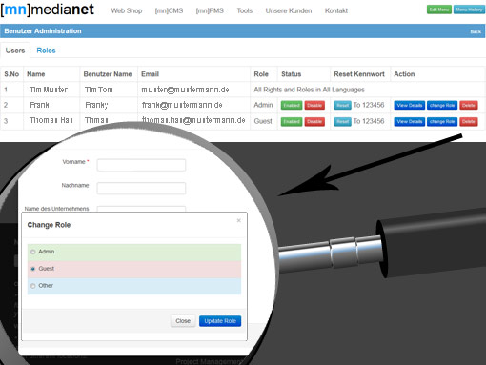Image resolution: width=486 pixels, height=365 pixels.
Task: Click the Menu History button
Action: (x=469, y=10)
